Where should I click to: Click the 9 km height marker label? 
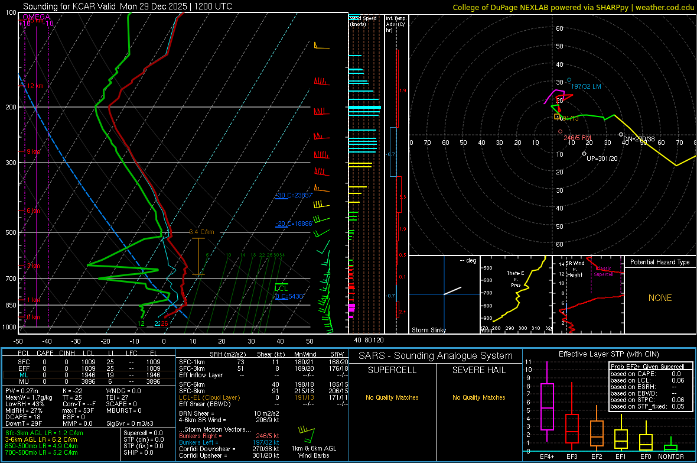coord(33,151)
